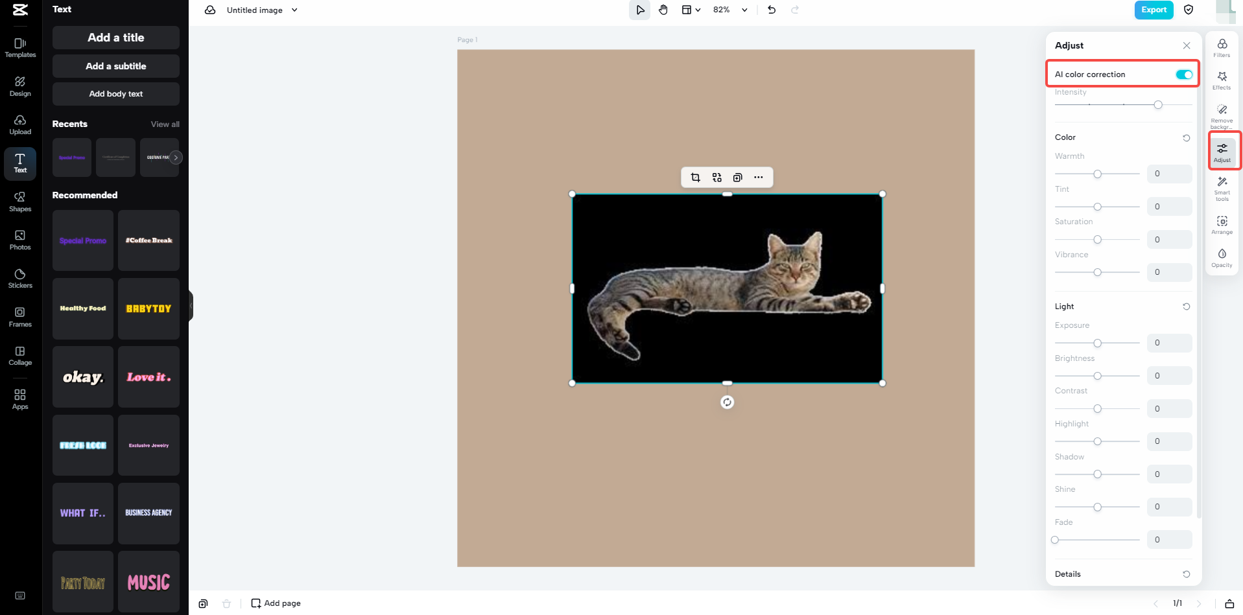Switch to the Templates panel
1243x615 pixels.
coord(20,47)
